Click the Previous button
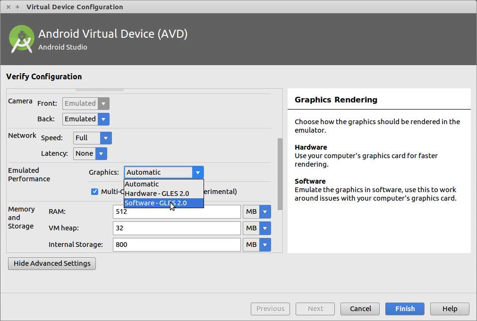 pos(270,309)
